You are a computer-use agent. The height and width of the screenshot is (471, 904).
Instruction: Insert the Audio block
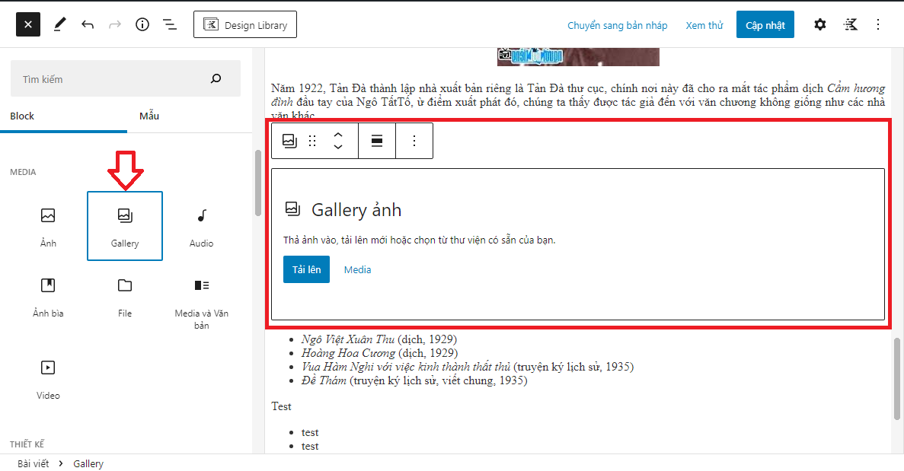pyautogui.click(x=201, y=226)
